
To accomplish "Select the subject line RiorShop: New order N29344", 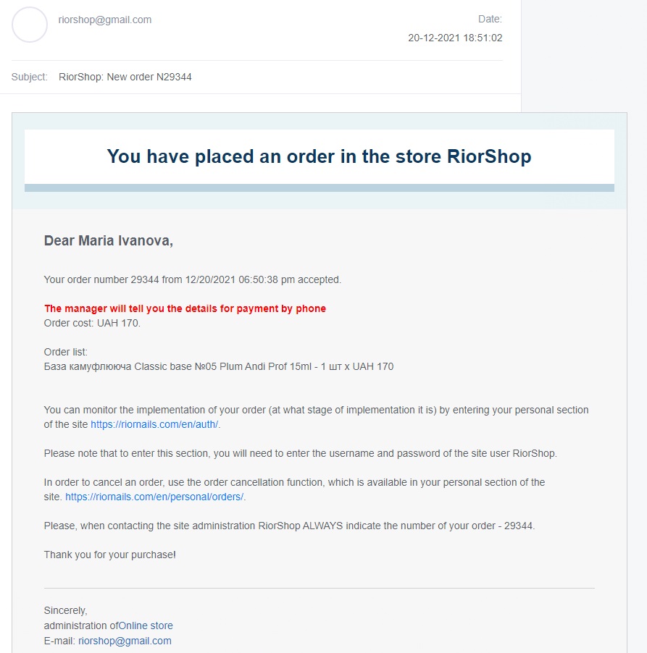I will point(125,77).
